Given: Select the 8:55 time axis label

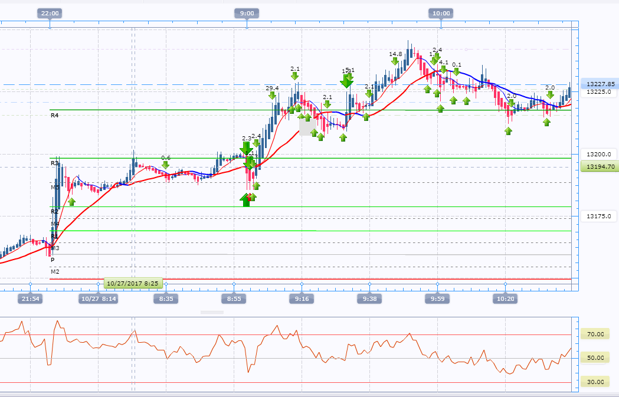Looking at the screenshot, I should (234, 298).
